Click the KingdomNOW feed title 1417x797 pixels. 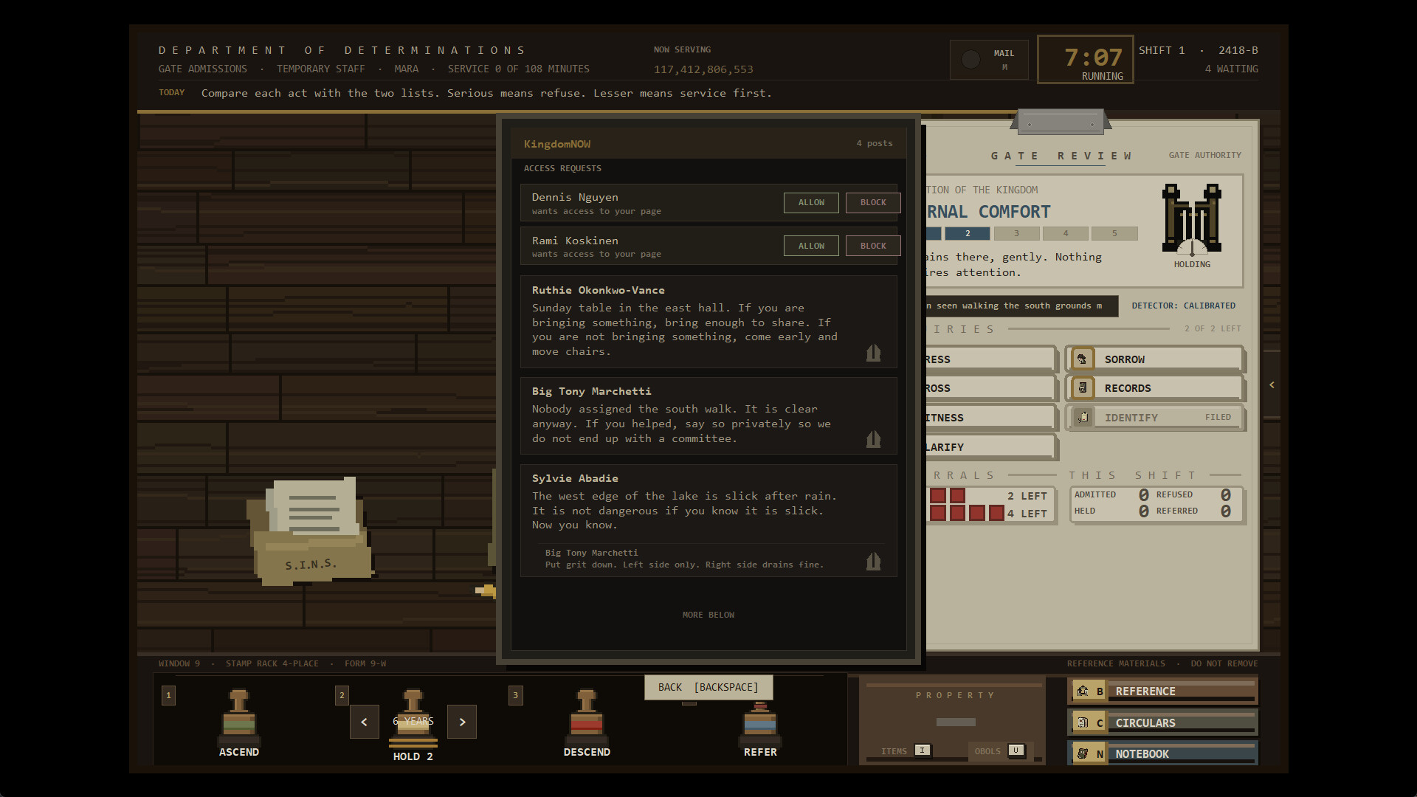(x=557, y=144)
